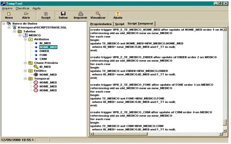Click the Tabelas label
The width and height of the screenshot is (231, 144).
[29, 31]
